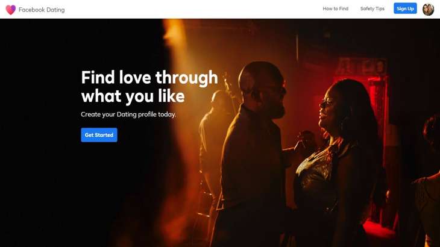Click empty white space in navigation bar
440x247 pixels.
click(x=196, y=9)
